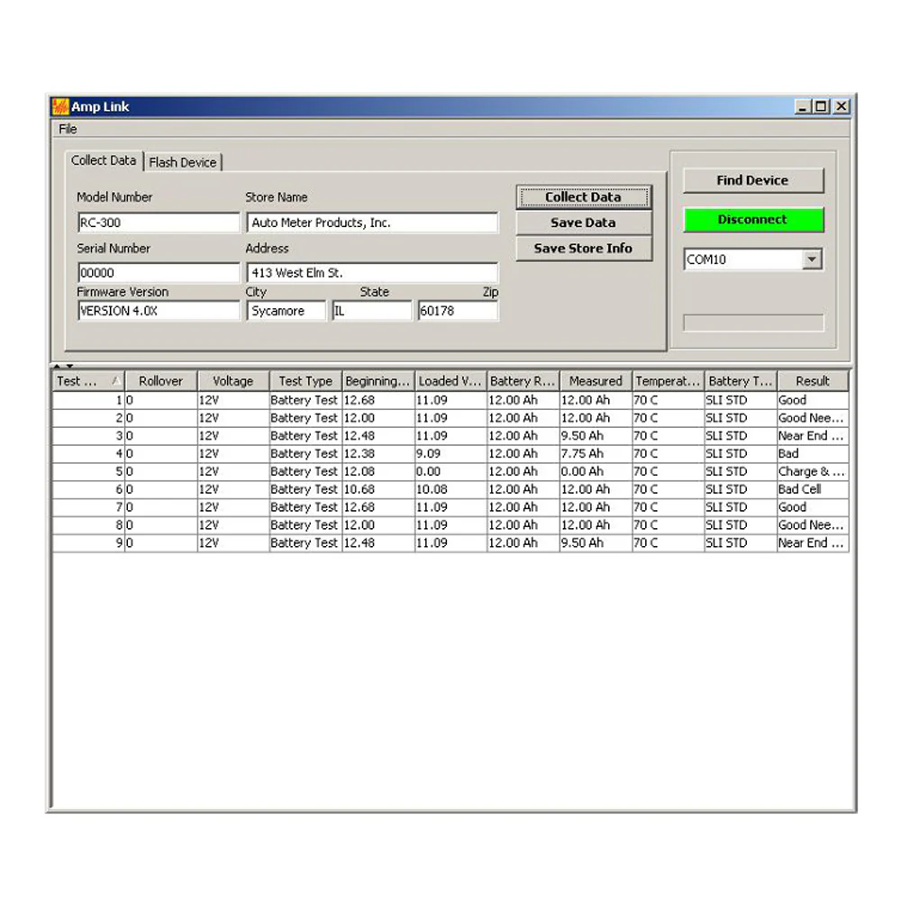Click the Collect Data button
901x901 pixels.
coord(583,197)
